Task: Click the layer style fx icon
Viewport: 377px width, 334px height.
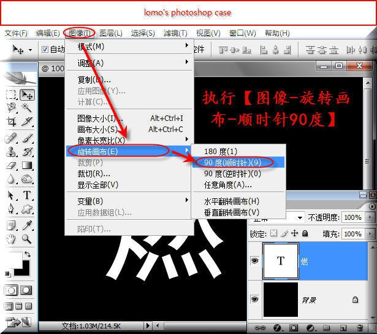Action: point(277,328)
